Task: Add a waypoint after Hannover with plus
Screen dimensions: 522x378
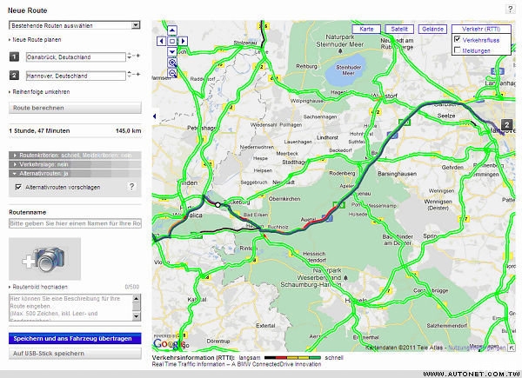Action: click(x=137, y=74)
